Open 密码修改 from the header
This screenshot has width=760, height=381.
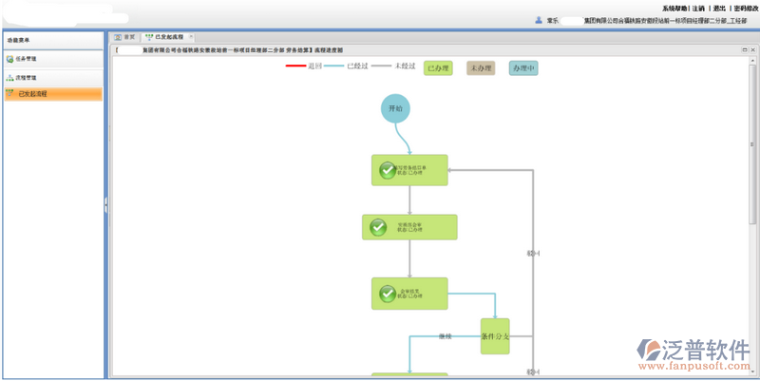(x=745, y=8)
